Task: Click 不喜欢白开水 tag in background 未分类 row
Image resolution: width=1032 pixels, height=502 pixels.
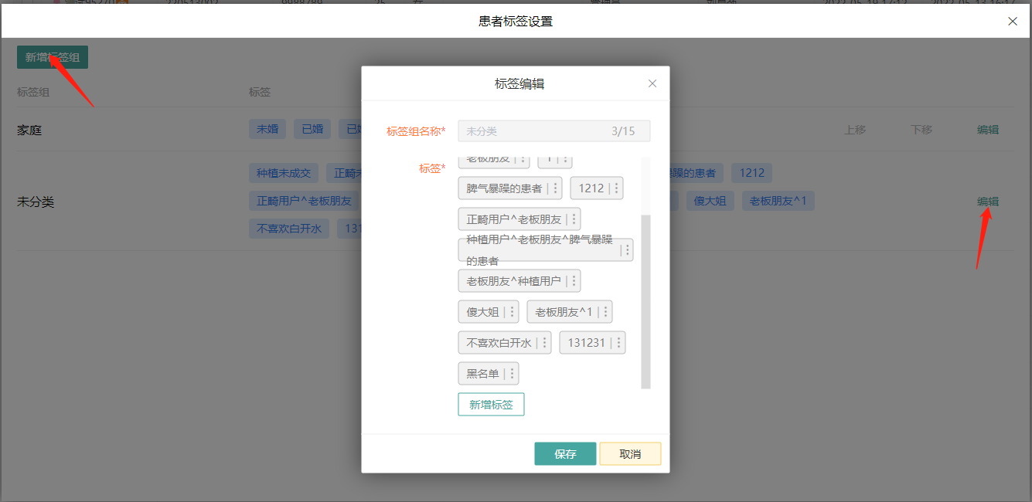Action: 289,229
